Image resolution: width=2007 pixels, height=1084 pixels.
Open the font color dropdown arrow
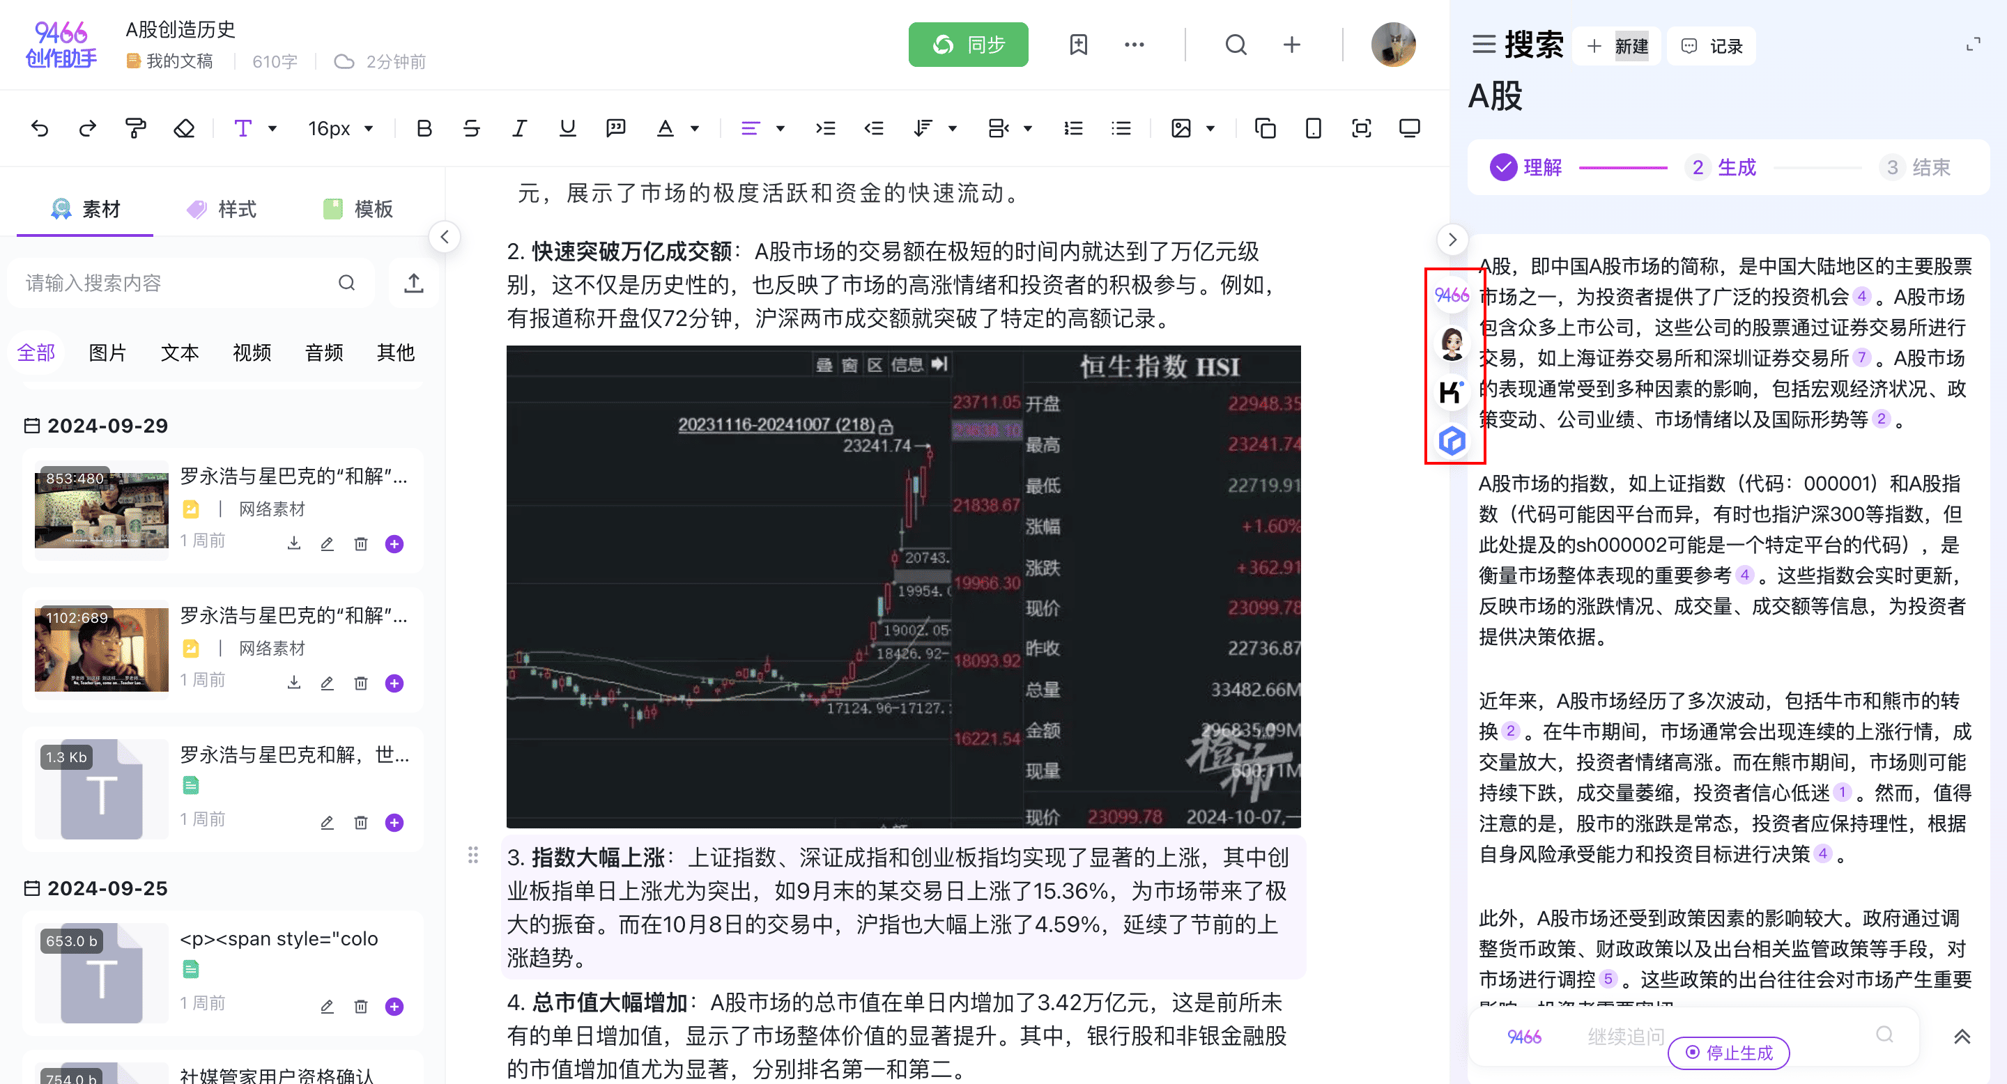tap(695, 130)
